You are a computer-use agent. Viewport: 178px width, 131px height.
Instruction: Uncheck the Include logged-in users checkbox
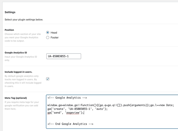pos(48,79)
